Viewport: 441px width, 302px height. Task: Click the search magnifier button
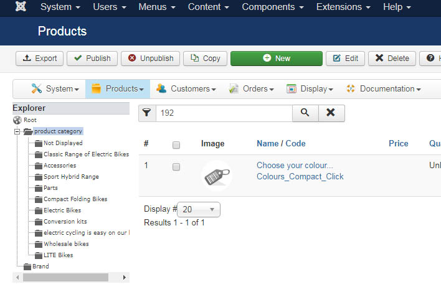point(305,113)
